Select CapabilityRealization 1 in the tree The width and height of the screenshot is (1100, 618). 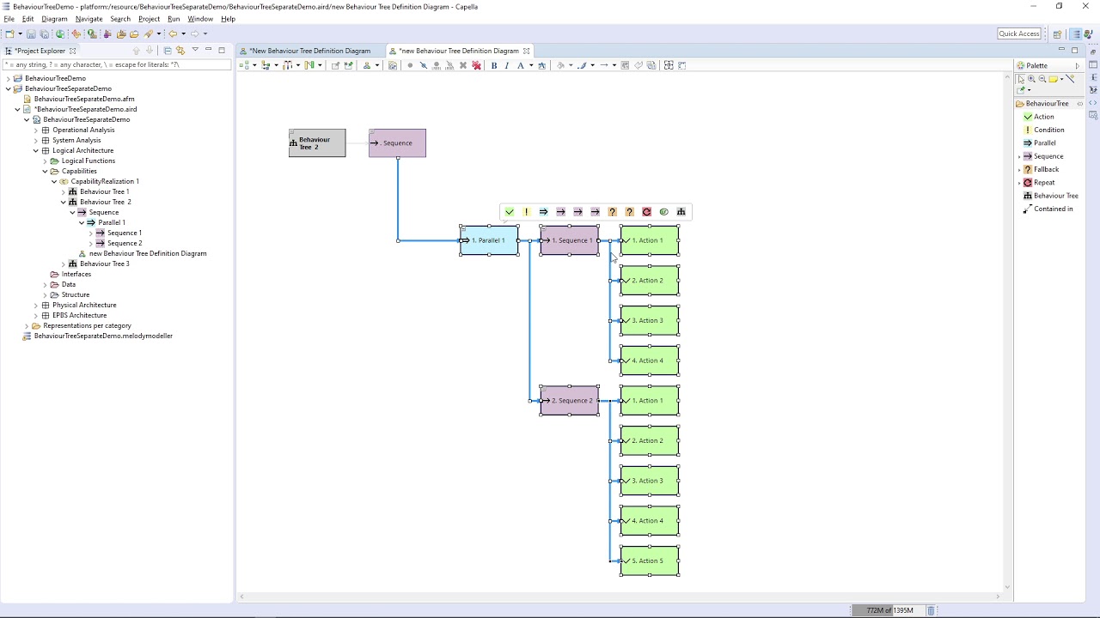pyautogui.click(x=99, y=181)
